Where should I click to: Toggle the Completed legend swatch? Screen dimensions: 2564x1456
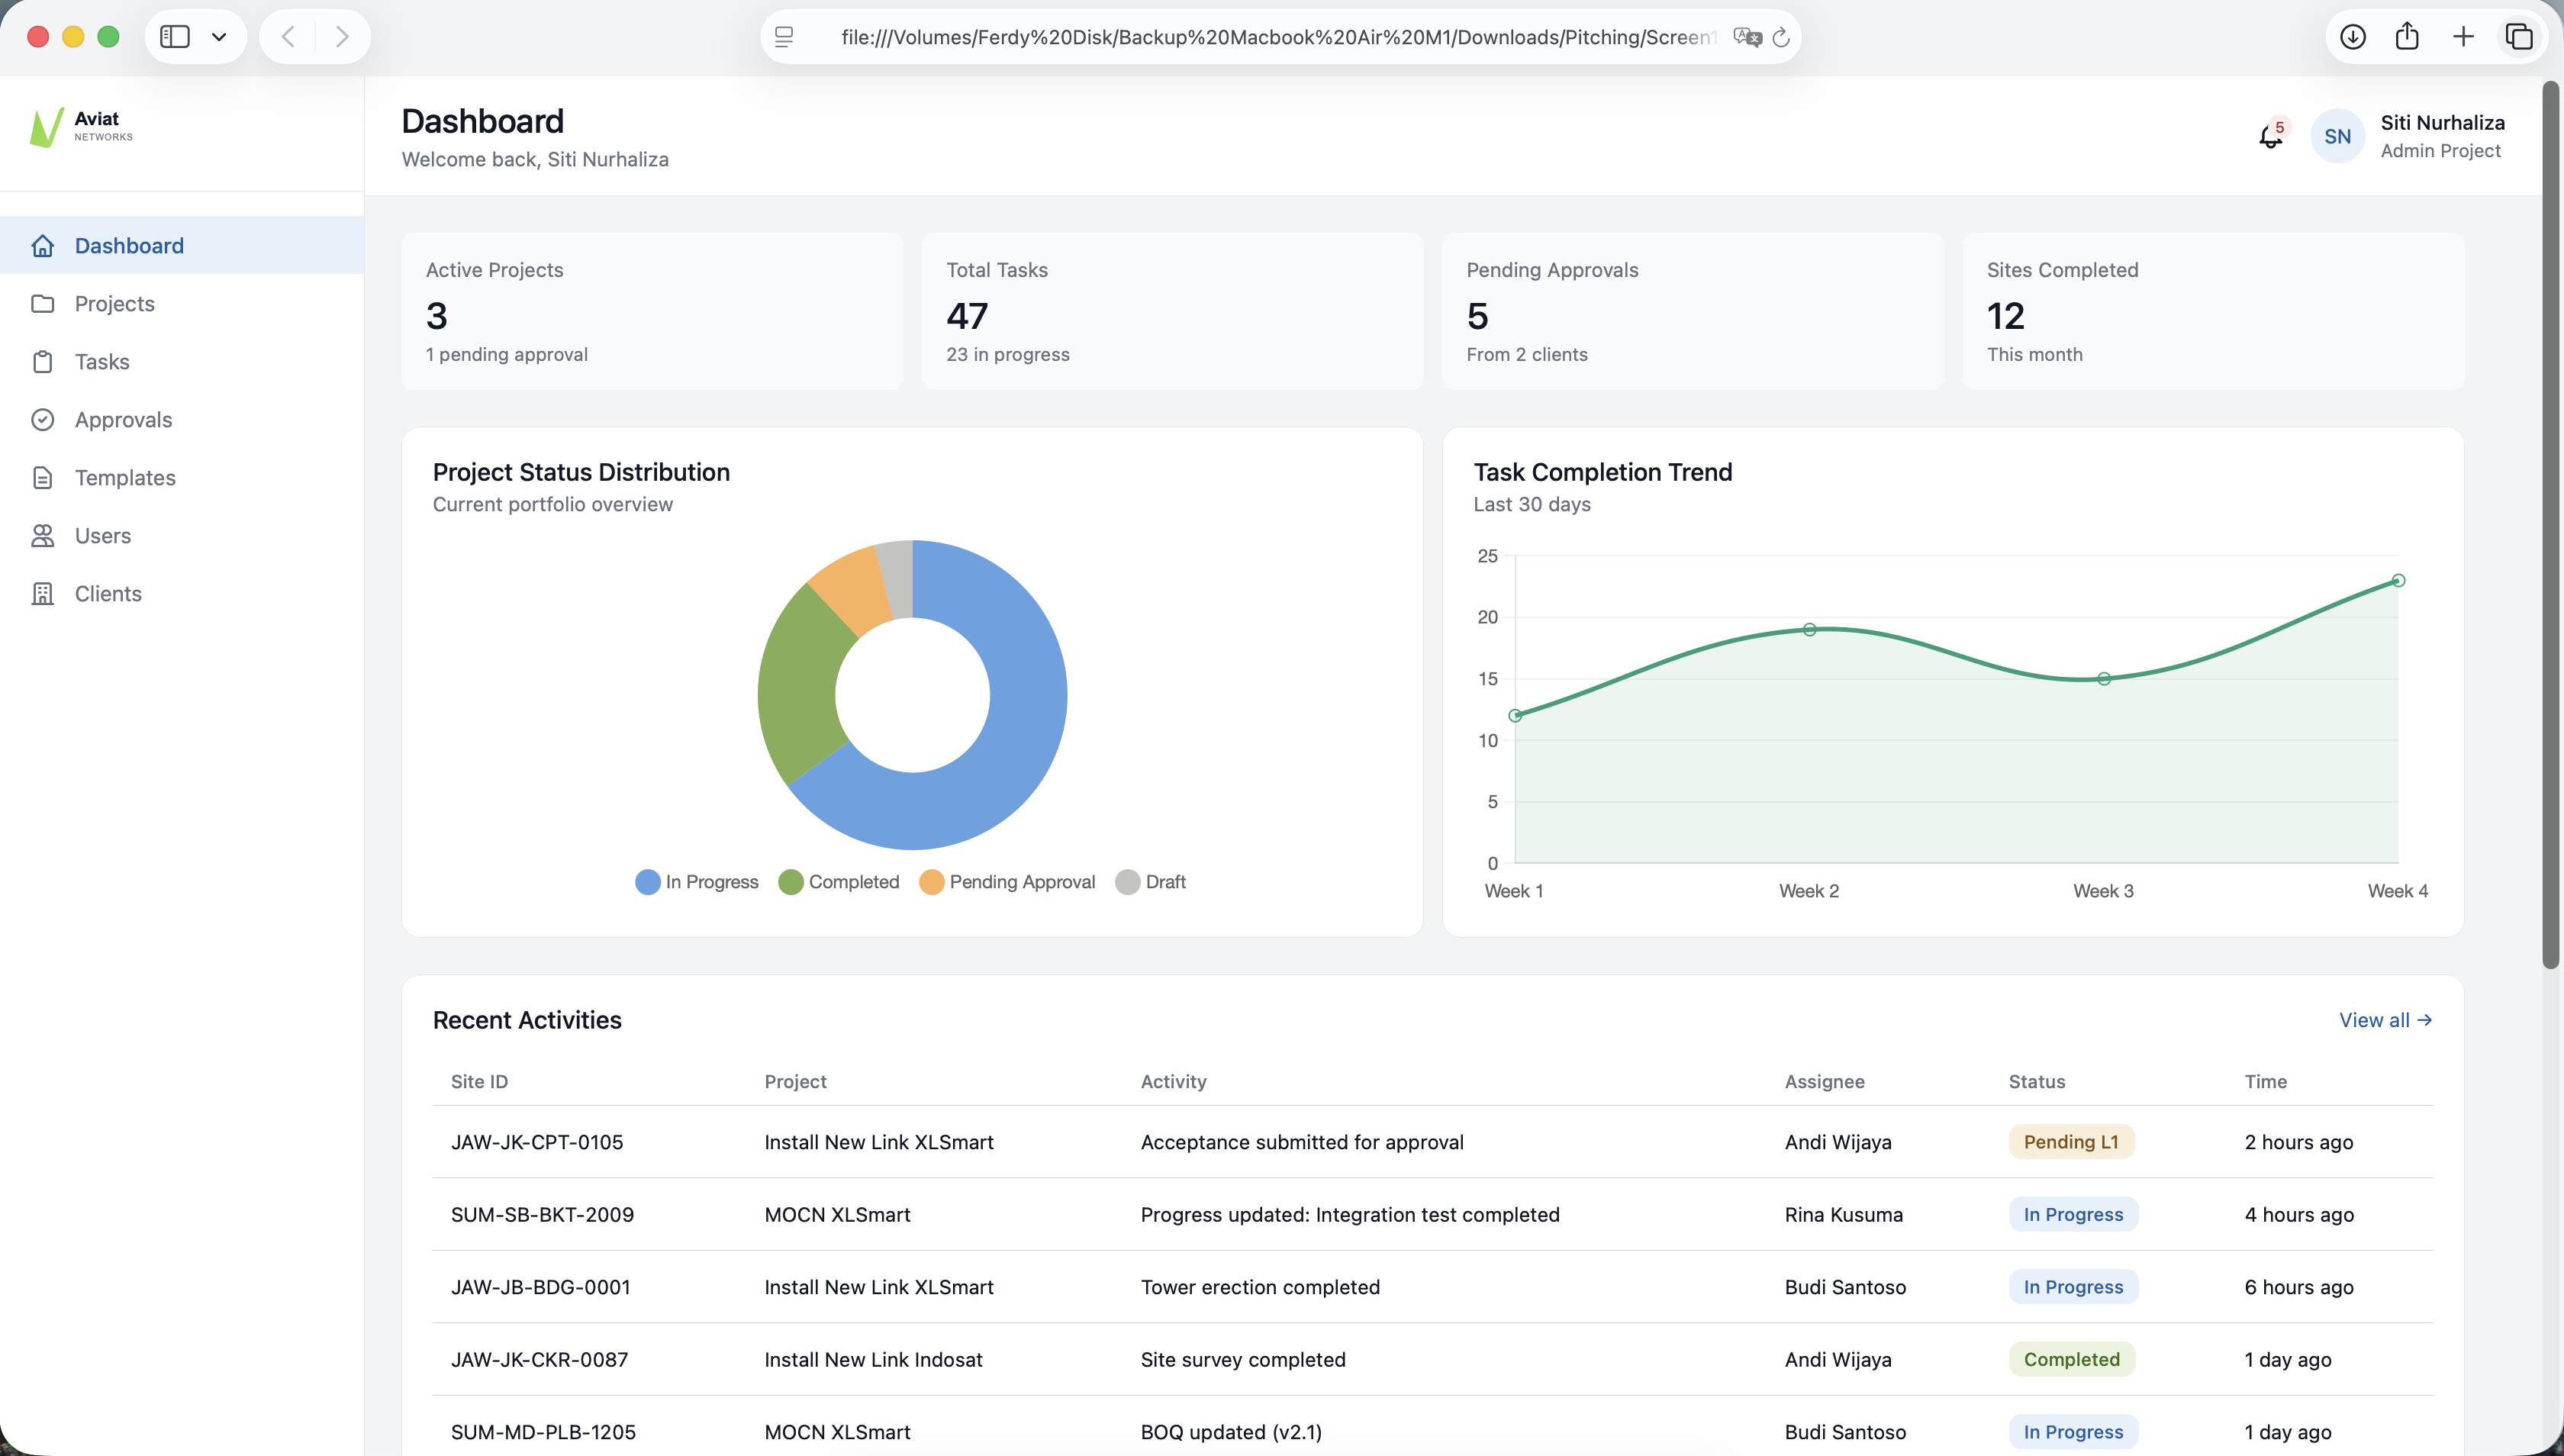(790, 882)
